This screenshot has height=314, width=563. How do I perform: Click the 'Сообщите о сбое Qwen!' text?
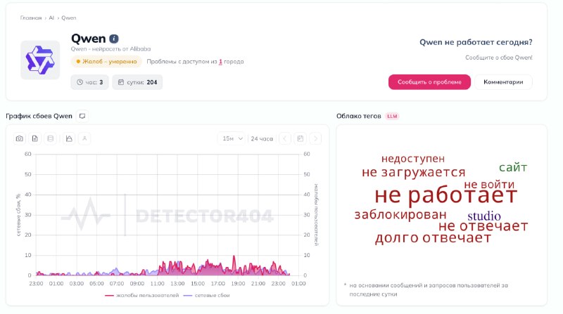[499, 58]
